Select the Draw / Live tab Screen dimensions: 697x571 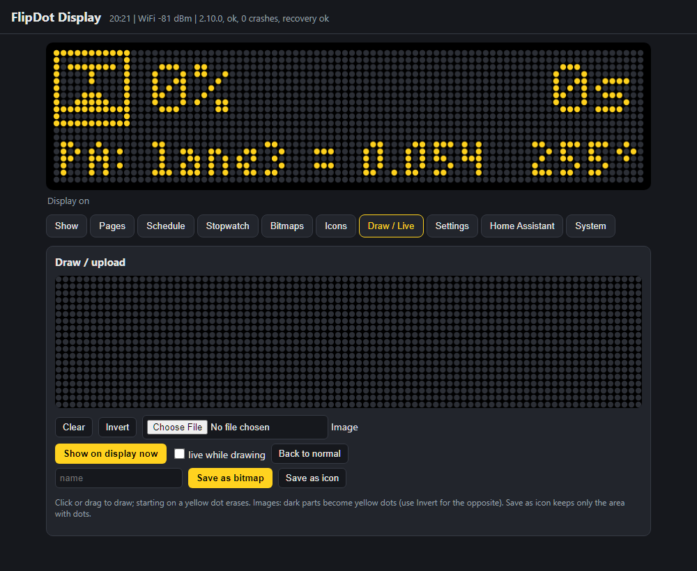391,226
